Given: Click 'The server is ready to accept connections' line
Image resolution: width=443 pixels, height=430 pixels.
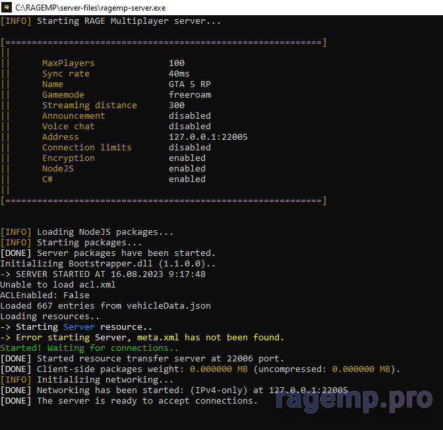Looking at the screenshot, I should [129, 401].
